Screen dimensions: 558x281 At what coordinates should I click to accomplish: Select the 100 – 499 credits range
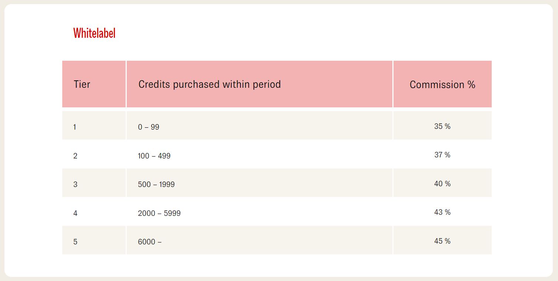(x=154, y=156)
